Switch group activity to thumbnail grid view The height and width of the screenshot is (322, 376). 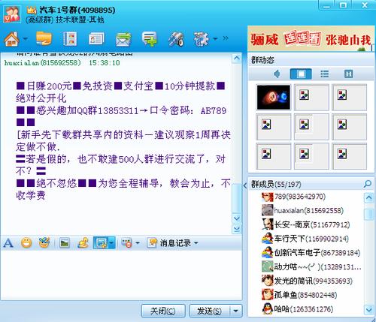pyautogui.click(x=301, y=74)
